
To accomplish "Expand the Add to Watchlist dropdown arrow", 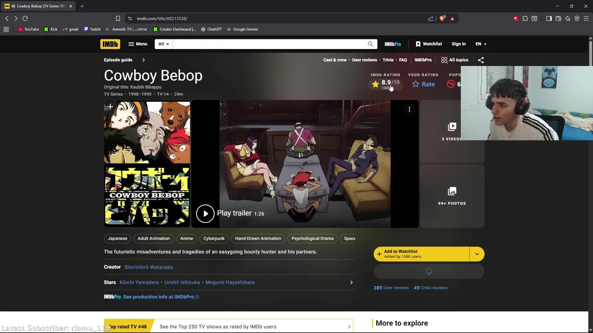I will (x=477, y=254).
